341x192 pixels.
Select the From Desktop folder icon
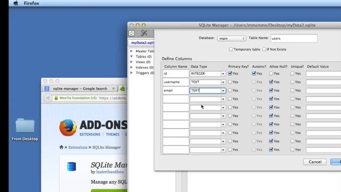point(25,125)
